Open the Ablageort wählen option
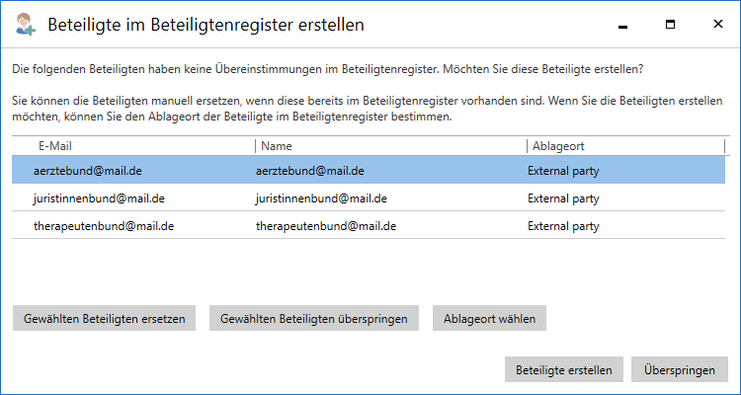 [x=489, y=318]
